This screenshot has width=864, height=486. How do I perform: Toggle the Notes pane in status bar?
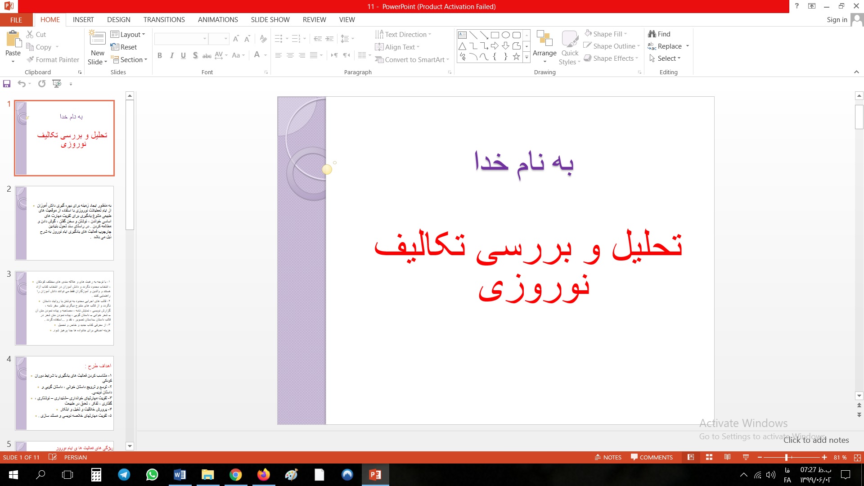[x=608, y=457]
